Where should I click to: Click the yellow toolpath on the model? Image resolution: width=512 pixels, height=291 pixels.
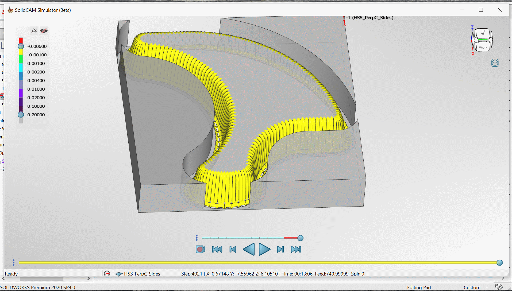[x=227, y=187]
